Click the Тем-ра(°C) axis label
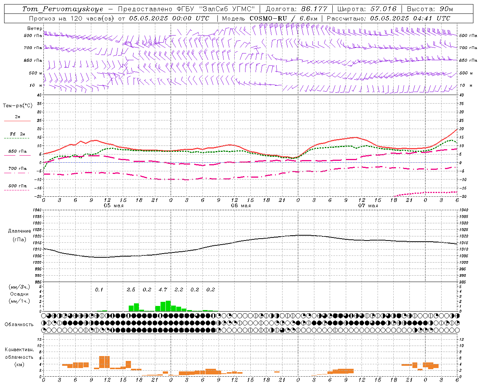The width and height of the screenshot is (479, 383). click(x=18, y=105)
